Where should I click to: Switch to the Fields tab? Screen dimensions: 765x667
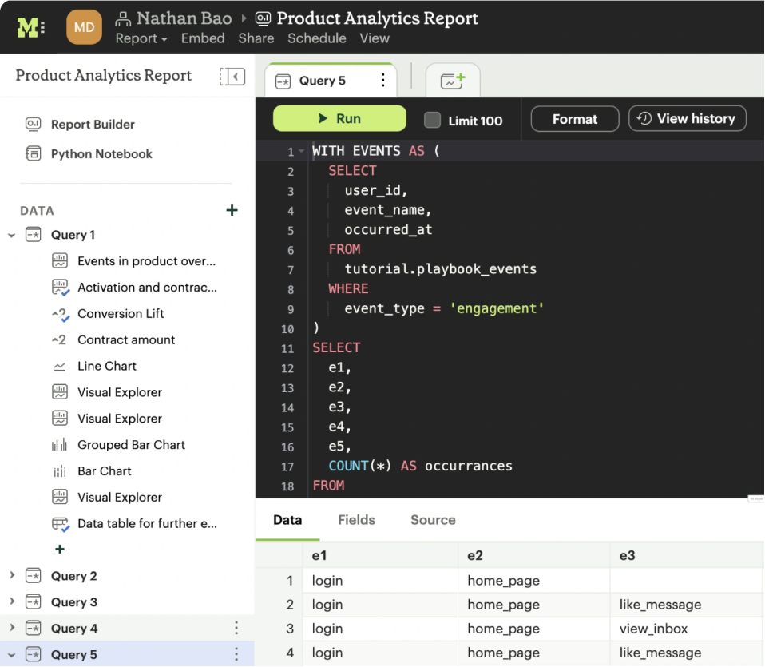pyautogui.click(x=356, y=520)
